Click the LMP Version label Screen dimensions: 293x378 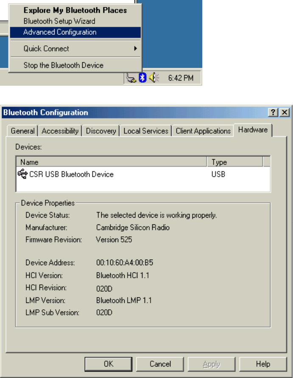tap(45, 300)
